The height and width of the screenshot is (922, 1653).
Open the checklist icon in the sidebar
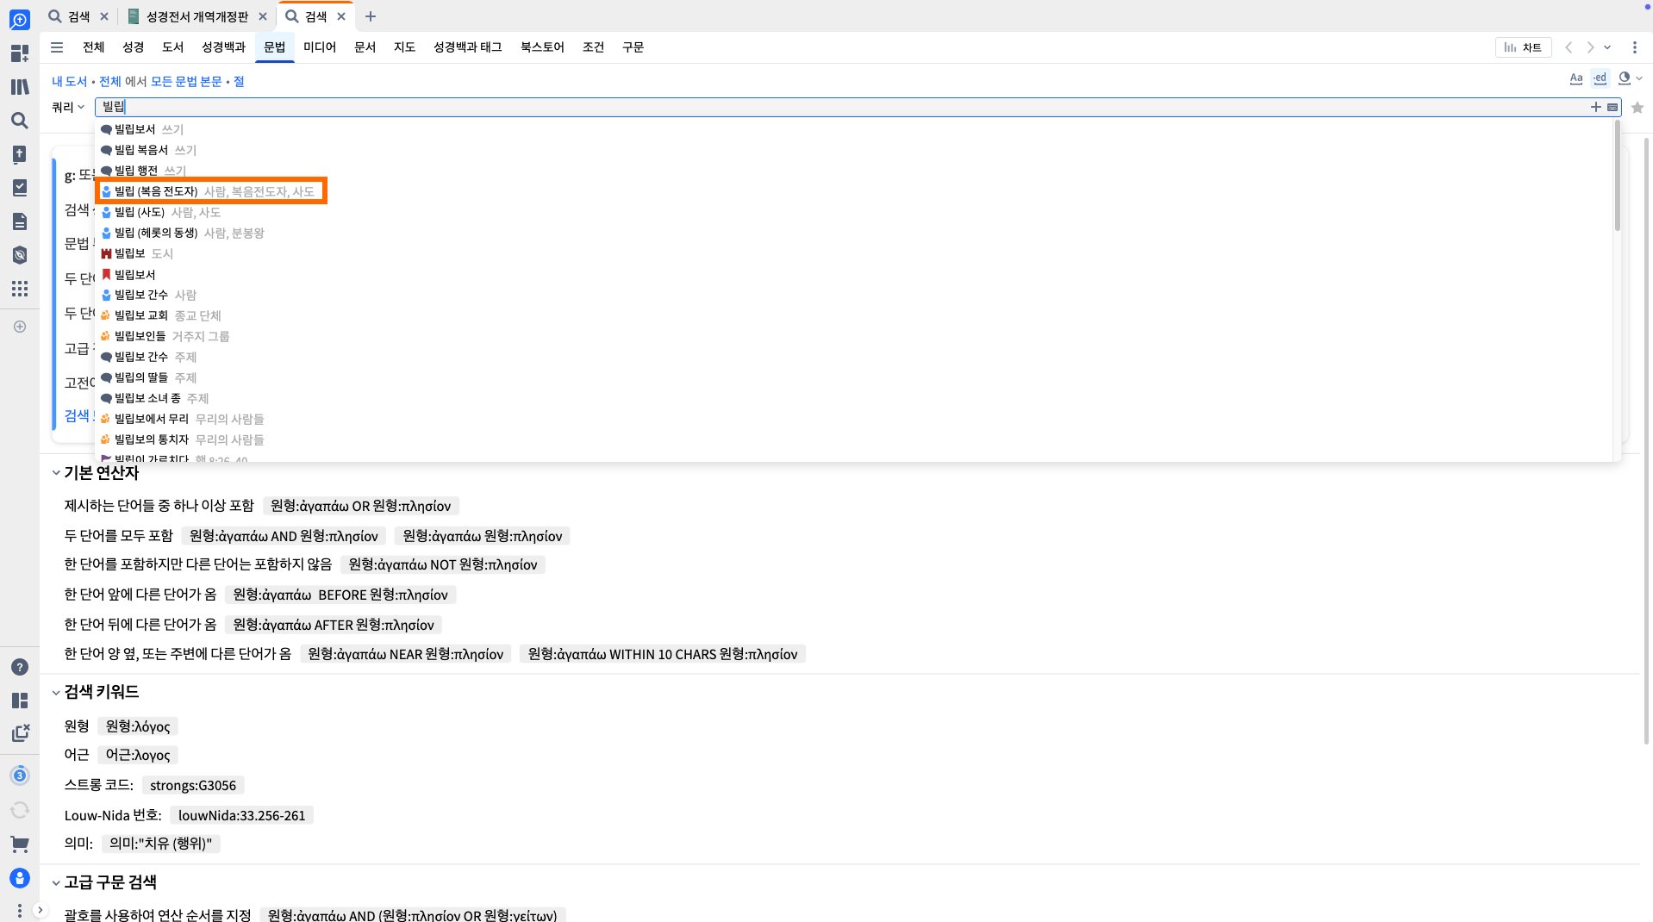click(19, 188)
